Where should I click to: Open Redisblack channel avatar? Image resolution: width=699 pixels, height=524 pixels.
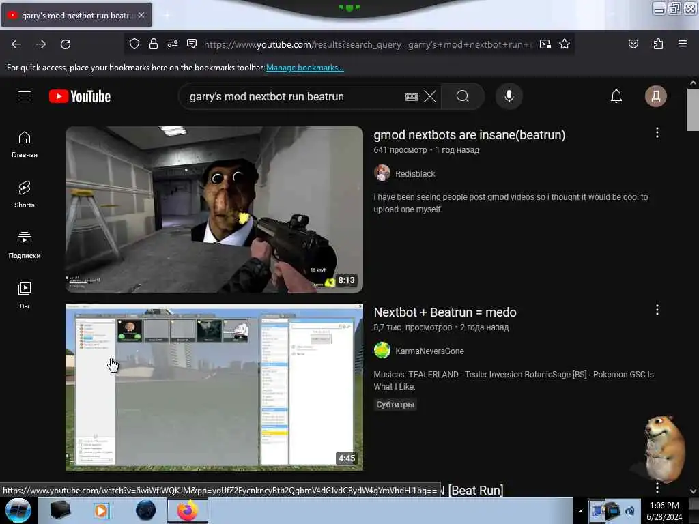pos(382,173)
